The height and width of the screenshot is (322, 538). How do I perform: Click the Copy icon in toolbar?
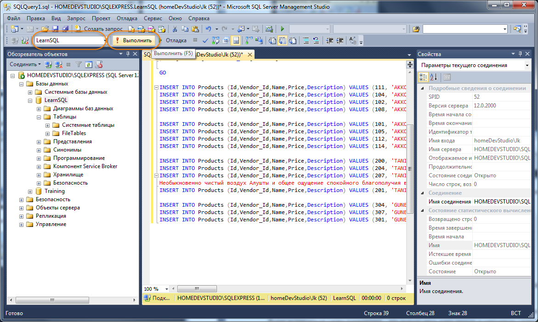[x=185, y=29]
